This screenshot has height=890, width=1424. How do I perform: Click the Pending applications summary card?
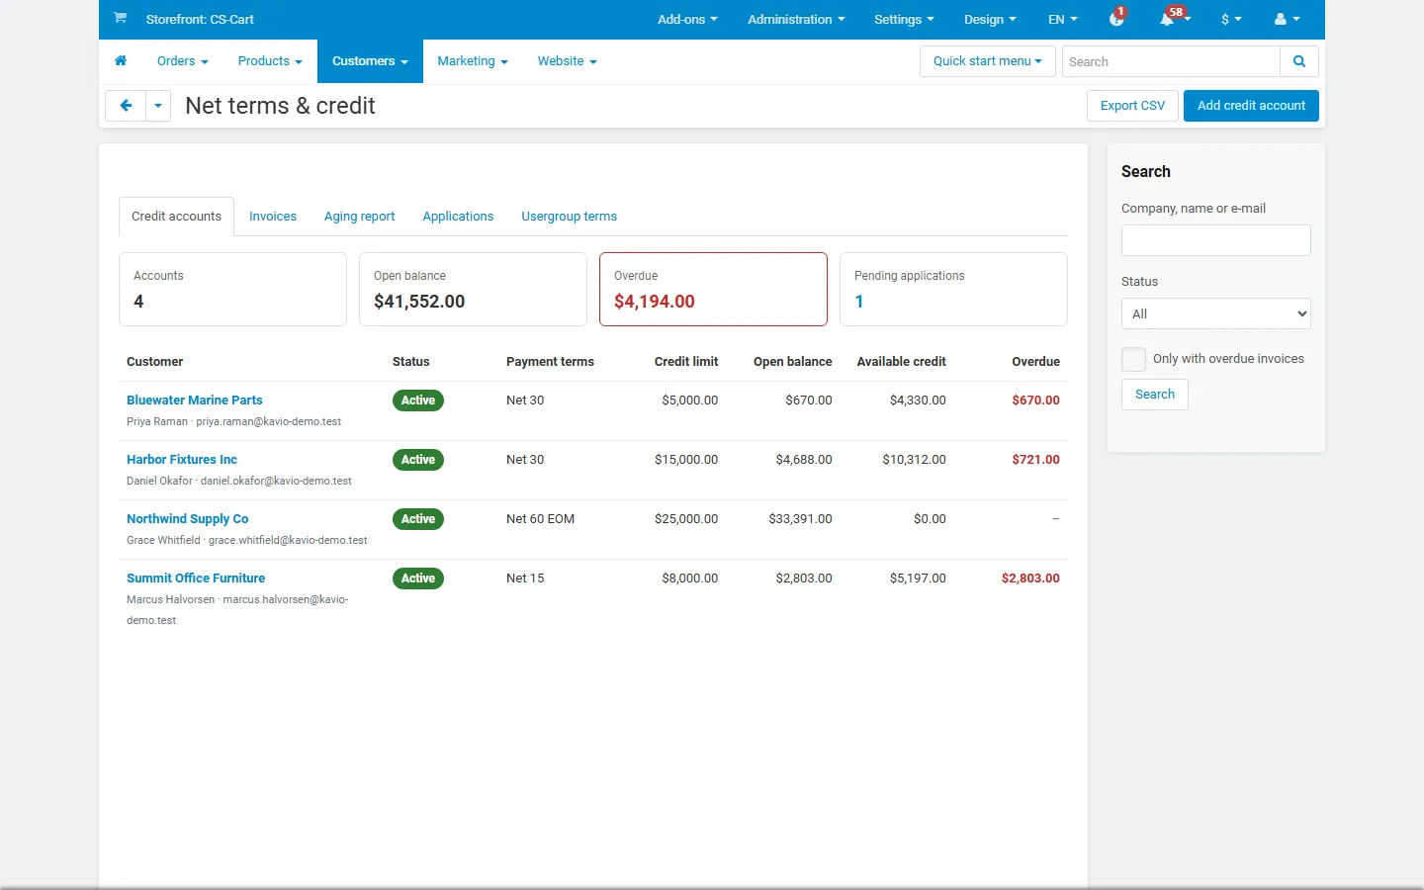(953, 289)
